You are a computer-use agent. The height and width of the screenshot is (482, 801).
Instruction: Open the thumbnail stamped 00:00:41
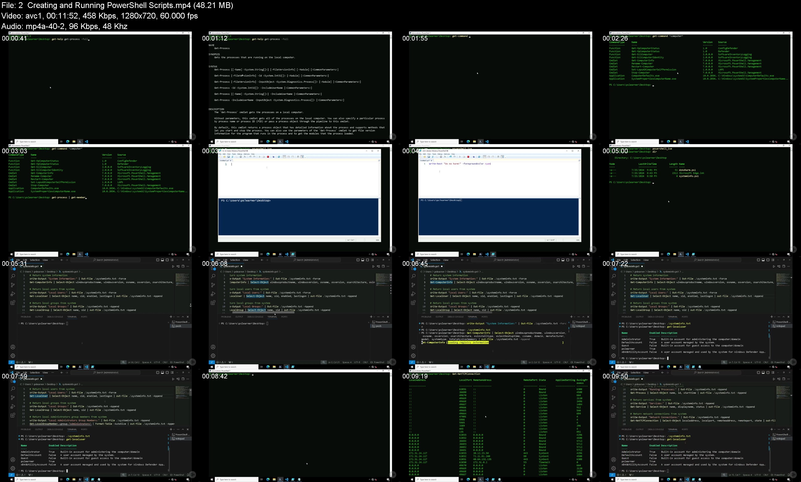(100, 88)
